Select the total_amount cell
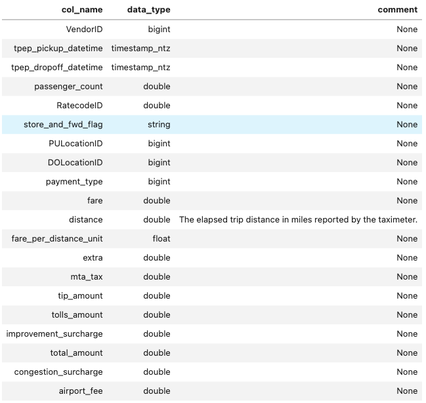Image resolution: width=426 pixels, height=403 pixels. [x=76, y=352]
